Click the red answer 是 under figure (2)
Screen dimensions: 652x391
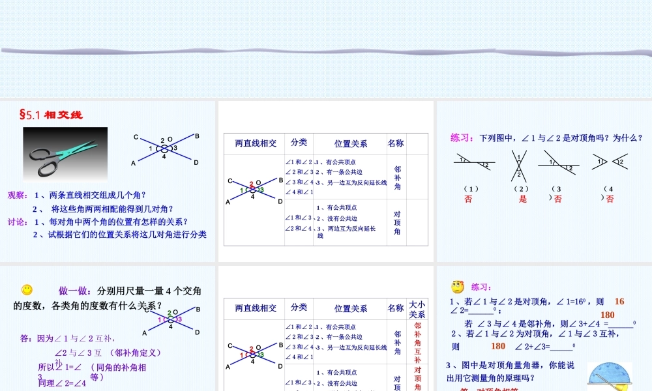(x=523, y=199)
